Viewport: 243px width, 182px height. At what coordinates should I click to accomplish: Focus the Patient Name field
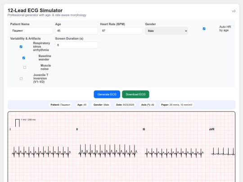tap(31, 31)
